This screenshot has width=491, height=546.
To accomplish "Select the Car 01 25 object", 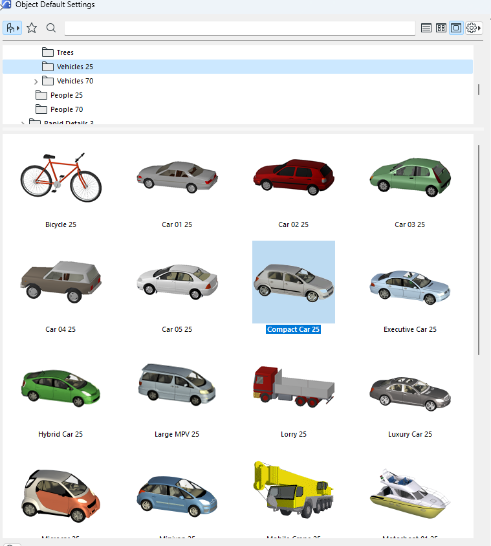I will (x=177, y=177).
